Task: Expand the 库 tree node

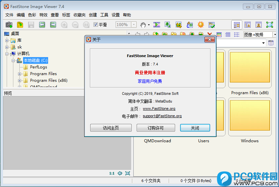Action: coord(7,40)
